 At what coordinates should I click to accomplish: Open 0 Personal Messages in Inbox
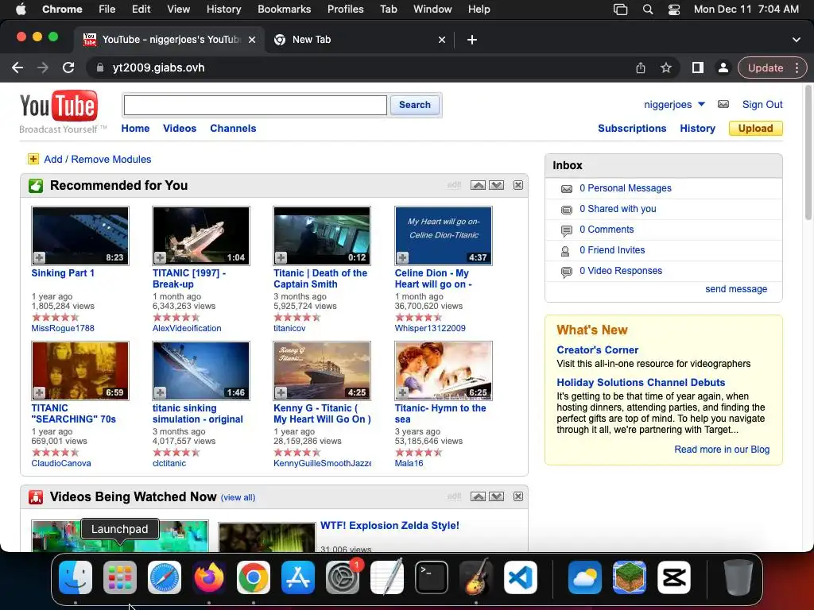[x=625, y=187]
